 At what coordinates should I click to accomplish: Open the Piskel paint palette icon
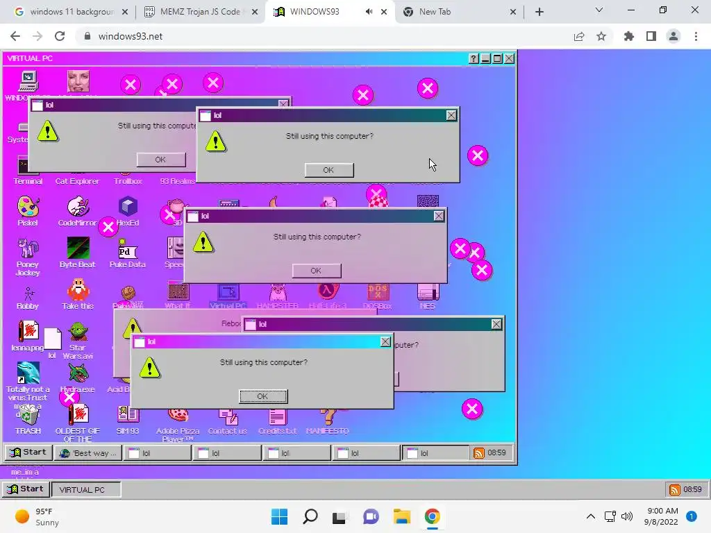(28, 211)
